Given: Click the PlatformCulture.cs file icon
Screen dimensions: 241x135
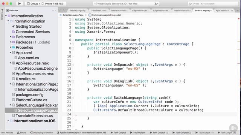Looking at the screenshot, I should tap(14, 100).
